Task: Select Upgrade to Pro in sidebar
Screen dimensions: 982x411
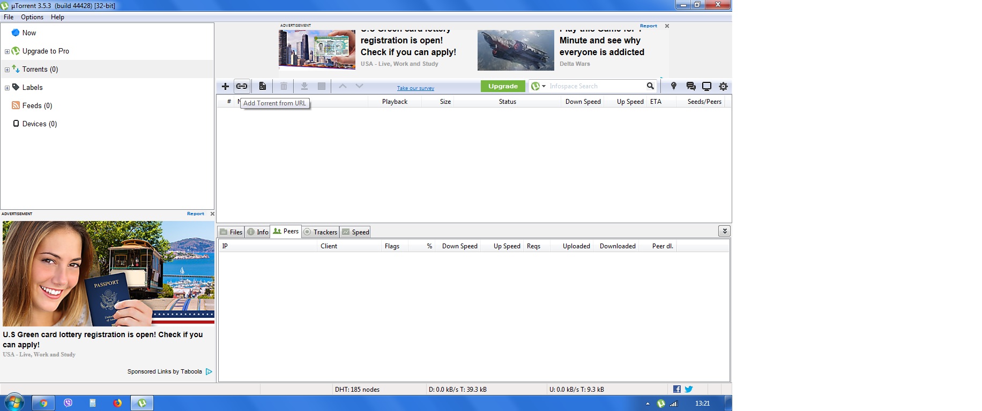Action: point(46,51)
